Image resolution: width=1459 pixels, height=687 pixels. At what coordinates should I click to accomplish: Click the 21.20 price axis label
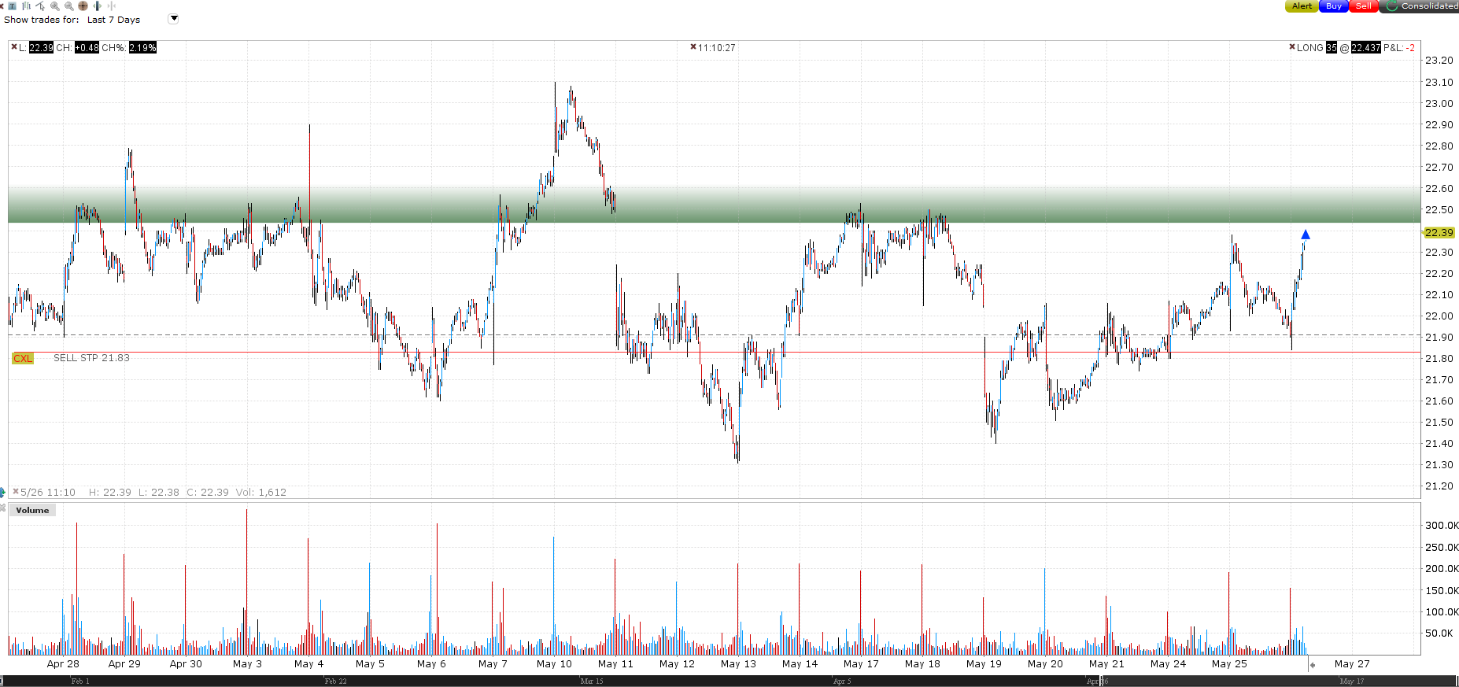(1439, 486)
